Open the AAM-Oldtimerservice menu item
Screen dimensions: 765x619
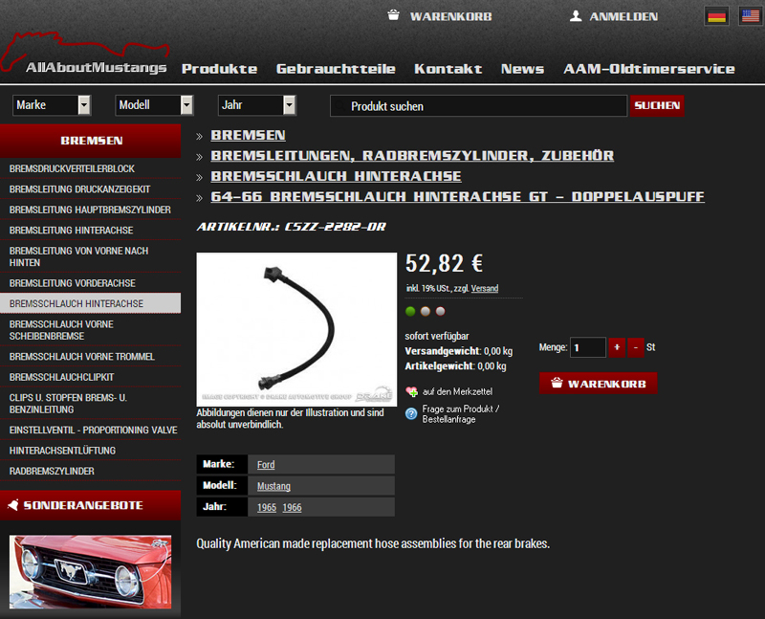tap(649, 69)
